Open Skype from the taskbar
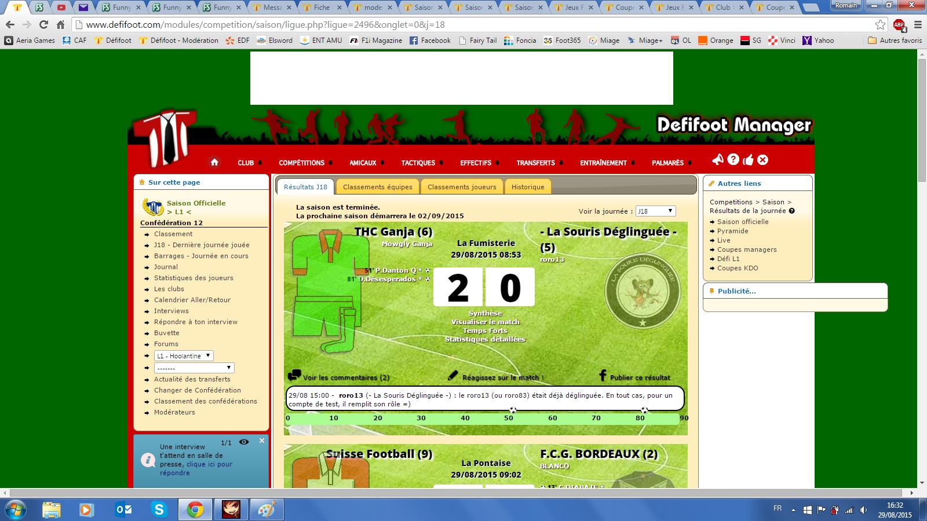 159,509
